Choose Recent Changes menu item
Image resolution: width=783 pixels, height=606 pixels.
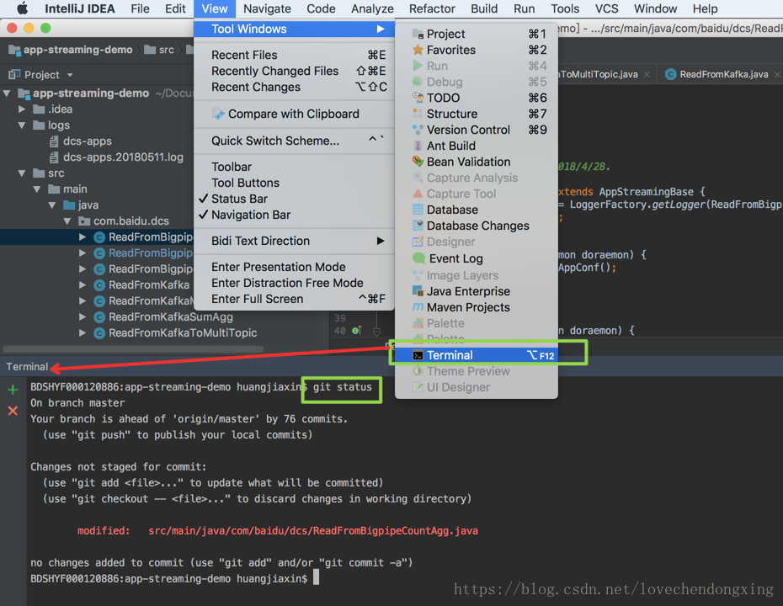coord(294,87)
